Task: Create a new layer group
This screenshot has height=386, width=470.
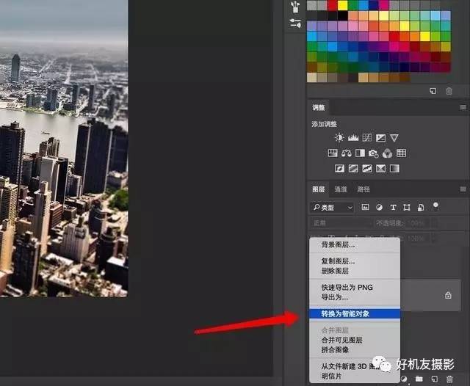Action: [x=419, y=379]
